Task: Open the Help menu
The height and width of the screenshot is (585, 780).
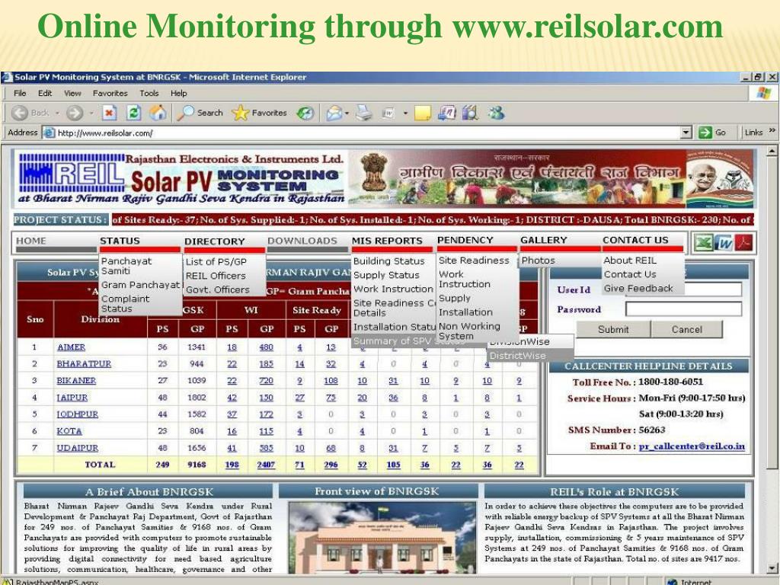Action: point(178,93)
